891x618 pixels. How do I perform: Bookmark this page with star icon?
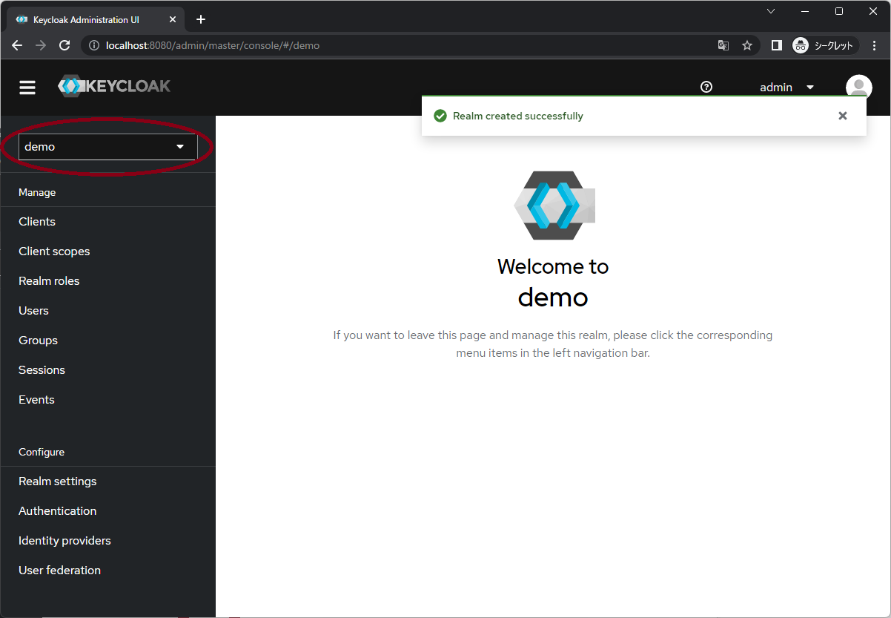click(747, 45)
